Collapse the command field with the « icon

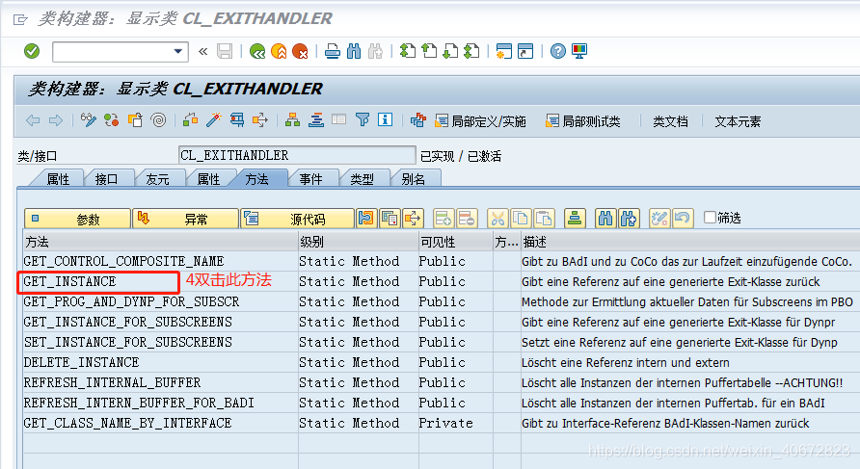(x=202, y=51)
